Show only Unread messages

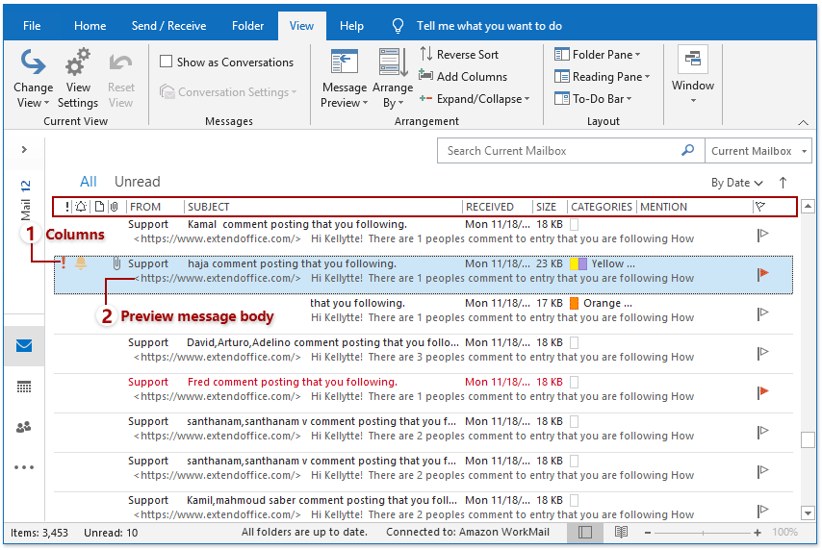(x=137, y=182)
